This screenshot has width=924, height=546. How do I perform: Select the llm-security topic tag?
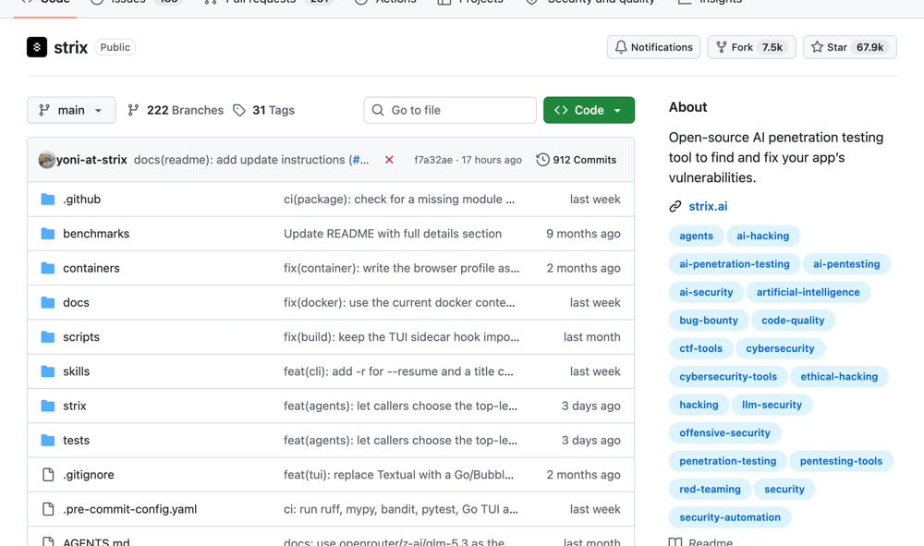(772, 405)
